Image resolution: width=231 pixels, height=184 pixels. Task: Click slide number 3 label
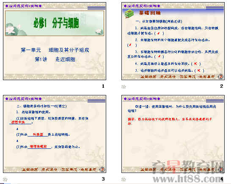point(103,179)
